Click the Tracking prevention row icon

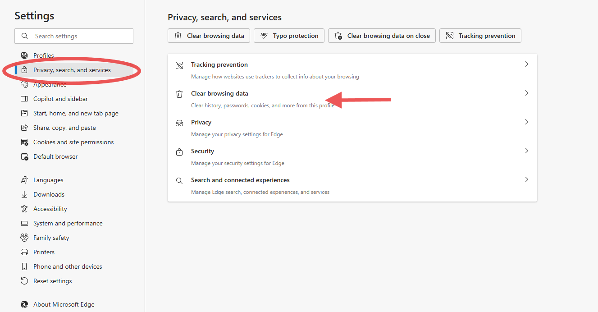point(179,65)
